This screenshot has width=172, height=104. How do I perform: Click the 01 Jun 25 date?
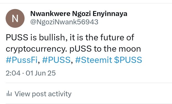[41, 73]
